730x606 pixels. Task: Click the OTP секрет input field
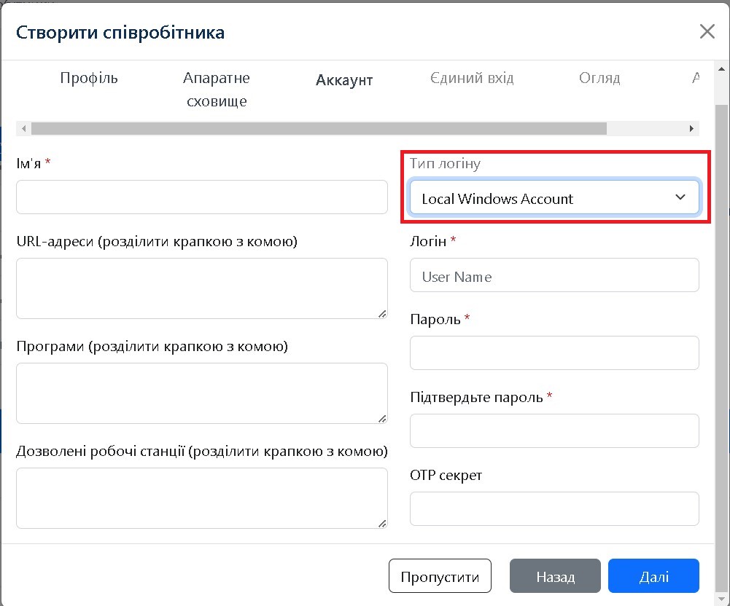point(554,508)
